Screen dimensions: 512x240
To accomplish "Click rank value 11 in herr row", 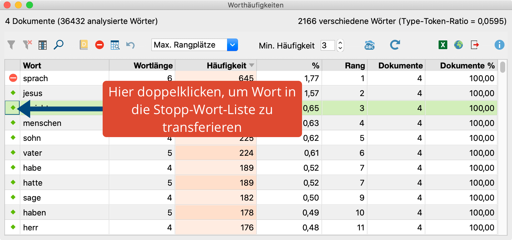I will click(x=361, y=228).
